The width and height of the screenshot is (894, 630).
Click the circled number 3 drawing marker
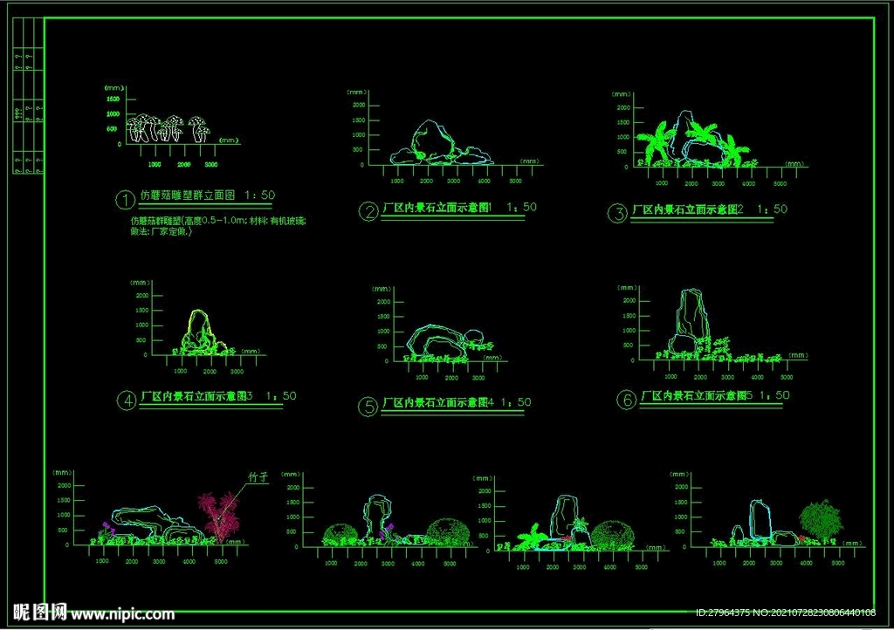(617, 214)
